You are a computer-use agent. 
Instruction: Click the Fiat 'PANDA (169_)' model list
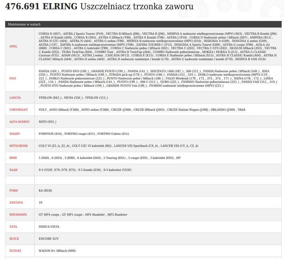pyautogui.click(x=158, y=78)
